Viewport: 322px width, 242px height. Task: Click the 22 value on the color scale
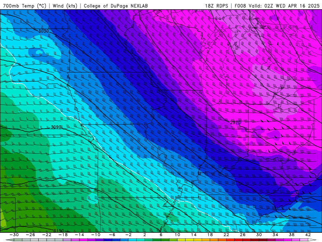tap(226, 235)
